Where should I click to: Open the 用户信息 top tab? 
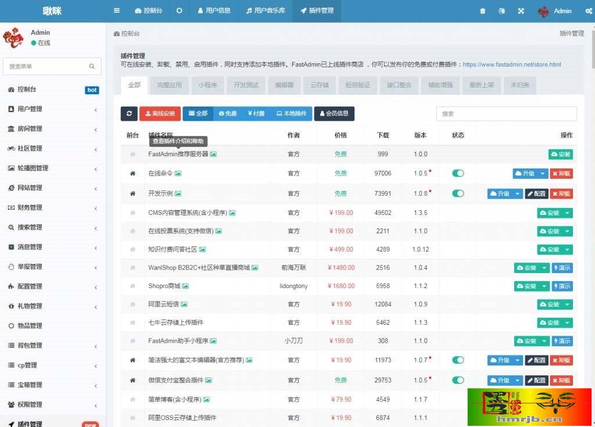214,10
